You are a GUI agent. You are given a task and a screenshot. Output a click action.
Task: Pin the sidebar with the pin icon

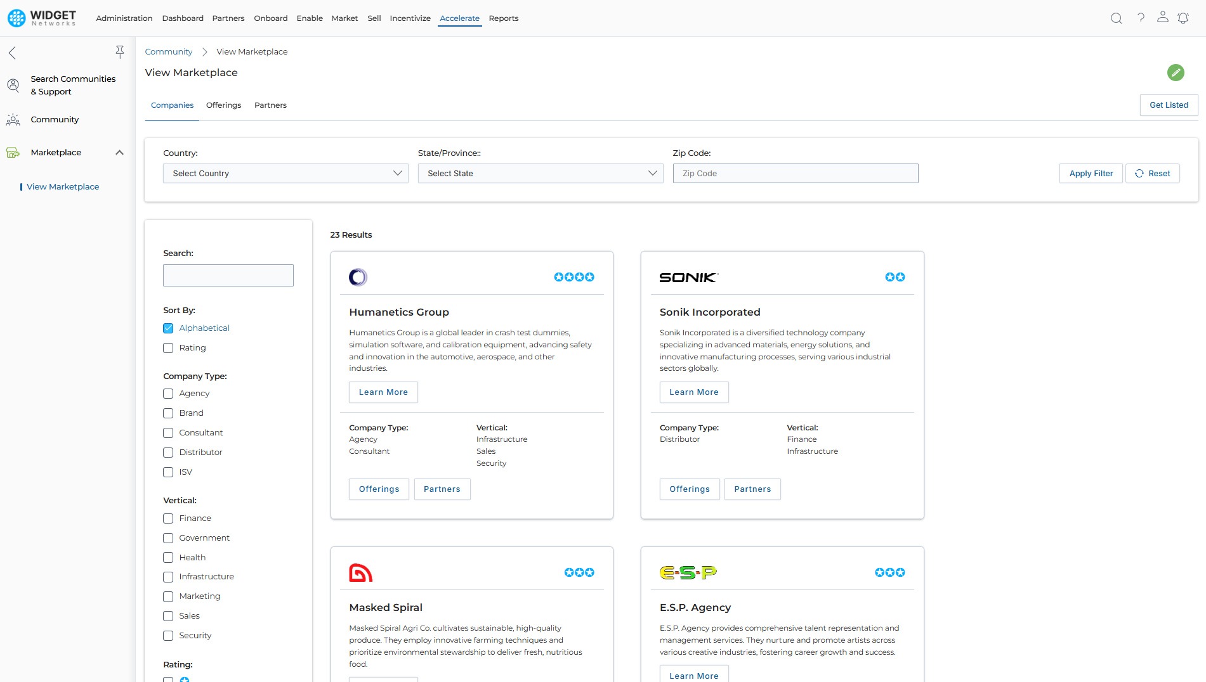point(119,52)
